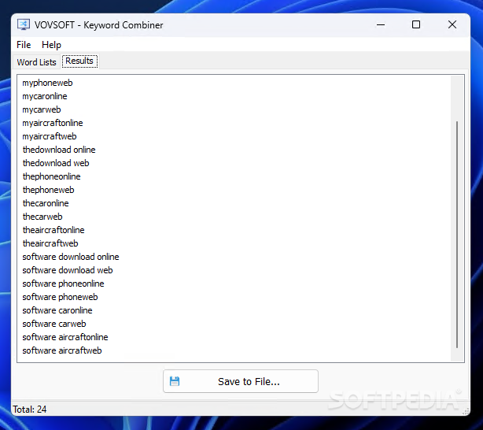The width and height of the screenshot is (483, 430).
Task: Click the floppy disk save icon
Action: point(175,381)
